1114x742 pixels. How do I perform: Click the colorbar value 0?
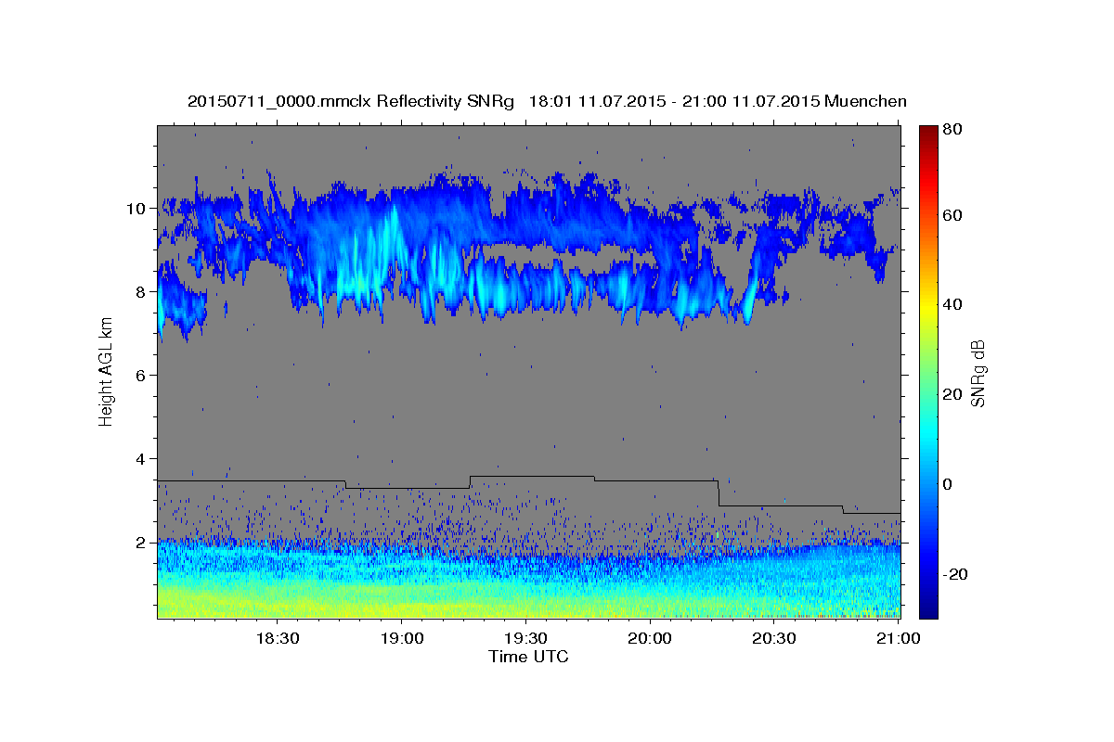tap(950, 484)
